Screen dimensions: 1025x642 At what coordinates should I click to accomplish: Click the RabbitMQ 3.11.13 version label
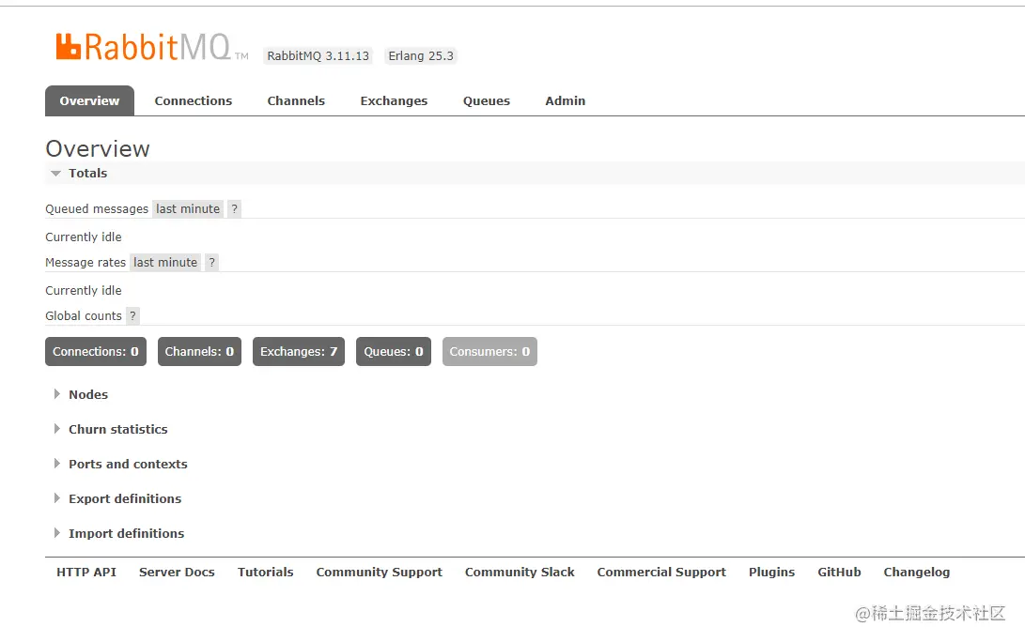tap(318, 56)
